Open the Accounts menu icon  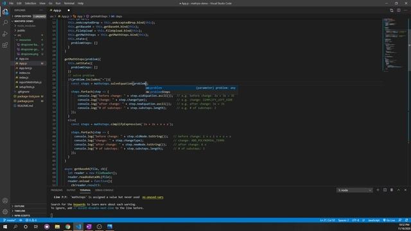[5, 201]
